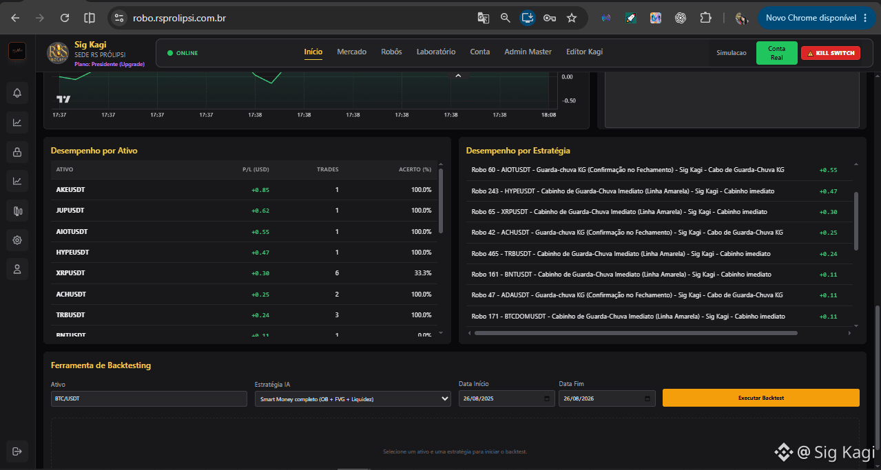Collapse the chart panel using the chevron
This screenshot has width=881, height=470.
(458, 76)
